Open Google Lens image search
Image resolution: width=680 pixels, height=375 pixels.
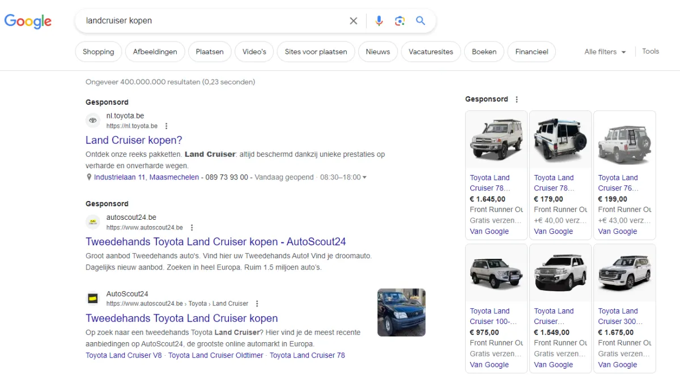pos(400,21)
